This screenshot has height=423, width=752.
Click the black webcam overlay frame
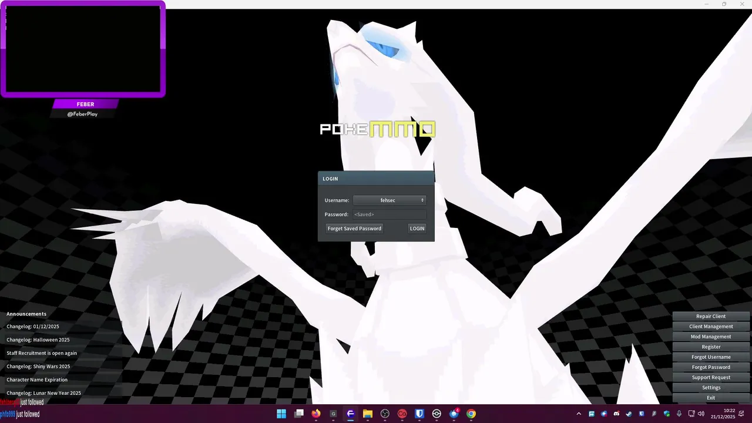[x=83, y=49]
